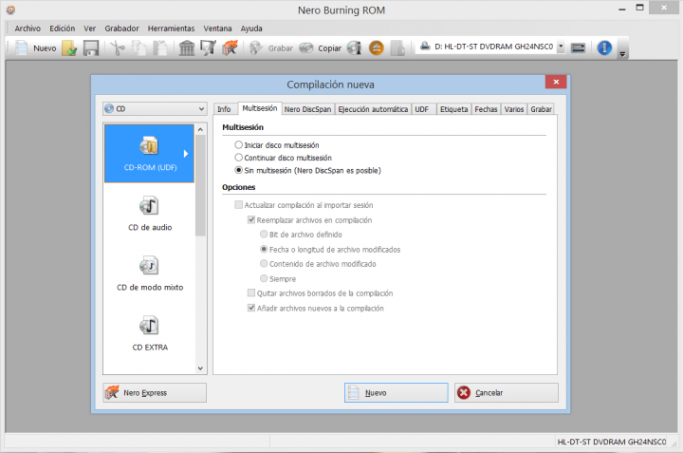The width and height of the screenshot is (683, 453).
Task: Click the Nero Express button in dialog
Action: pos(155,393)
